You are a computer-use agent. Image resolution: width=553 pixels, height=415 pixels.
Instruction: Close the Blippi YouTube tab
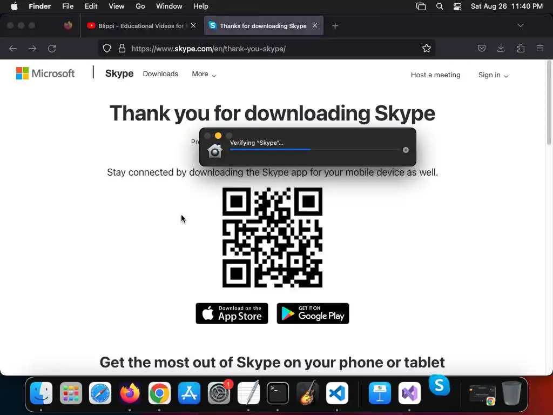193,25
